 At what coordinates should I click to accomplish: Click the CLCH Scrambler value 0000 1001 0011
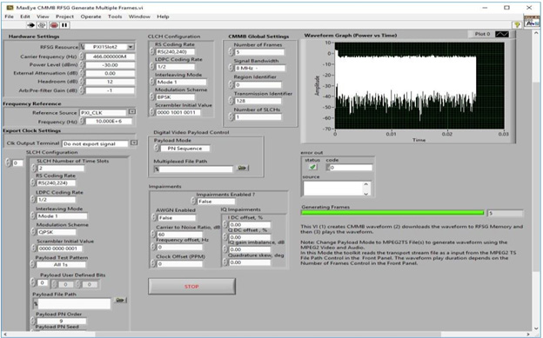178,112
